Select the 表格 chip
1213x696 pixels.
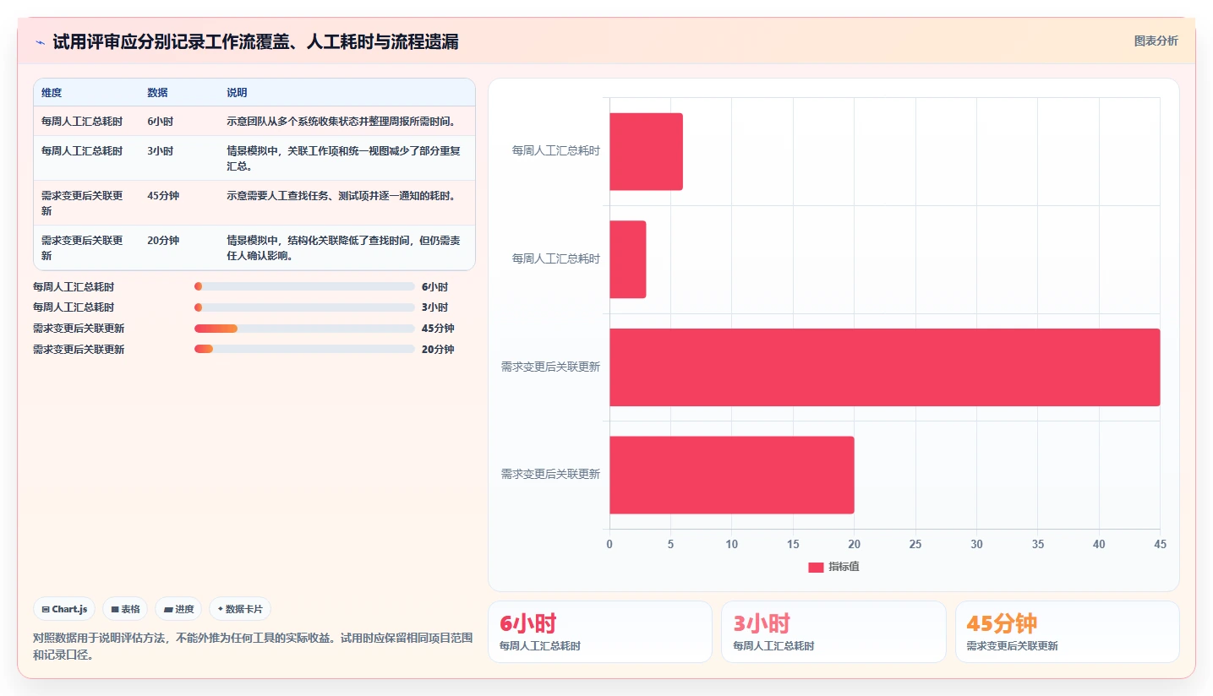click(125, 609)
